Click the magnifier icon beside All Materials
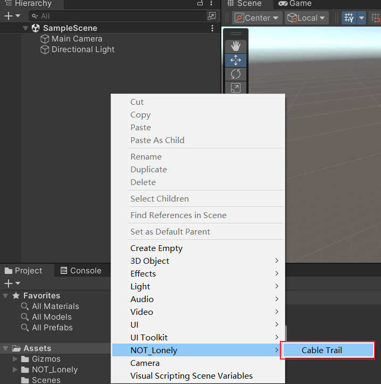The height and width of the screenshot is (384, 381). (25, 306)
